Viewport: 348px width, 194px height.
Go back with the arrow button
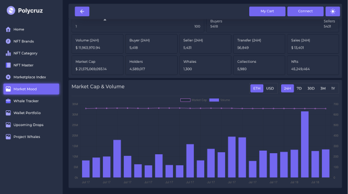pyautogui.click(x=82, y=12)
